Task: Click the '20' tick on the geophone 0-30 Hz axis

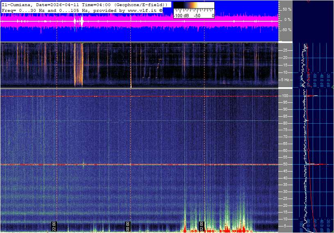Action: (285, 58)
